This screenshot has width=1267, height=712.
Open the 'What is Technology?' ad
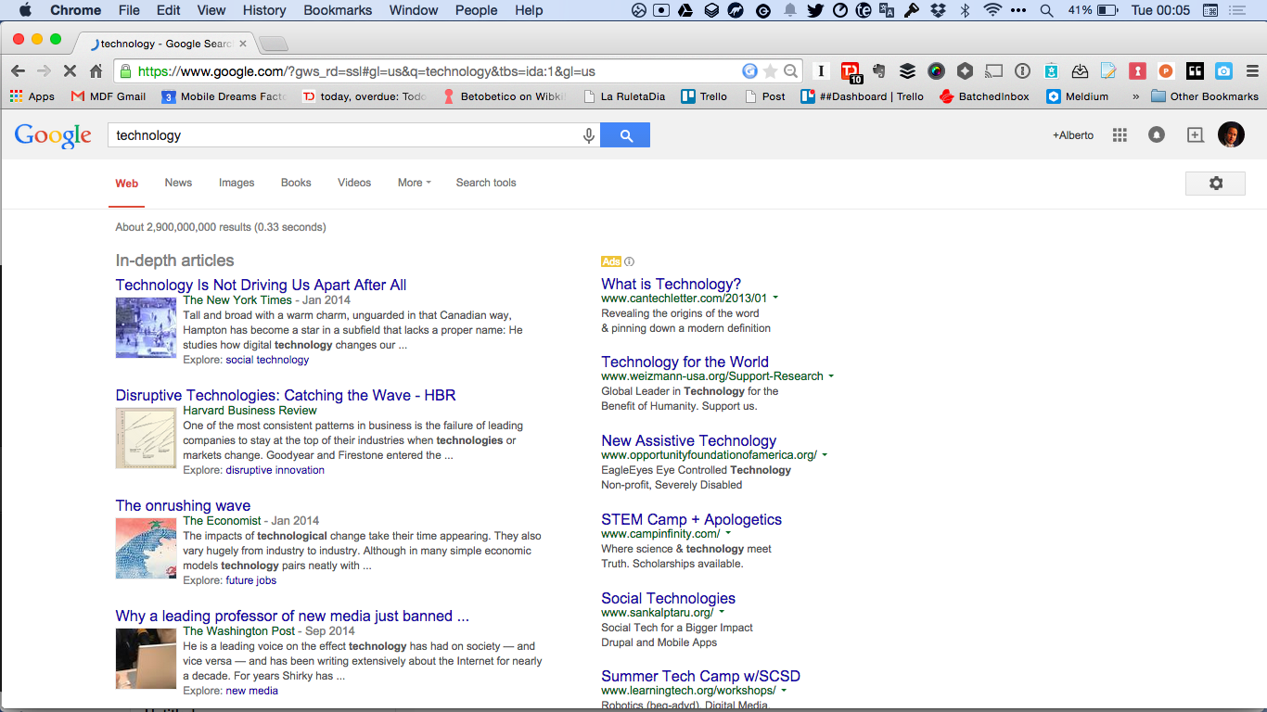[x=672, y=284]
